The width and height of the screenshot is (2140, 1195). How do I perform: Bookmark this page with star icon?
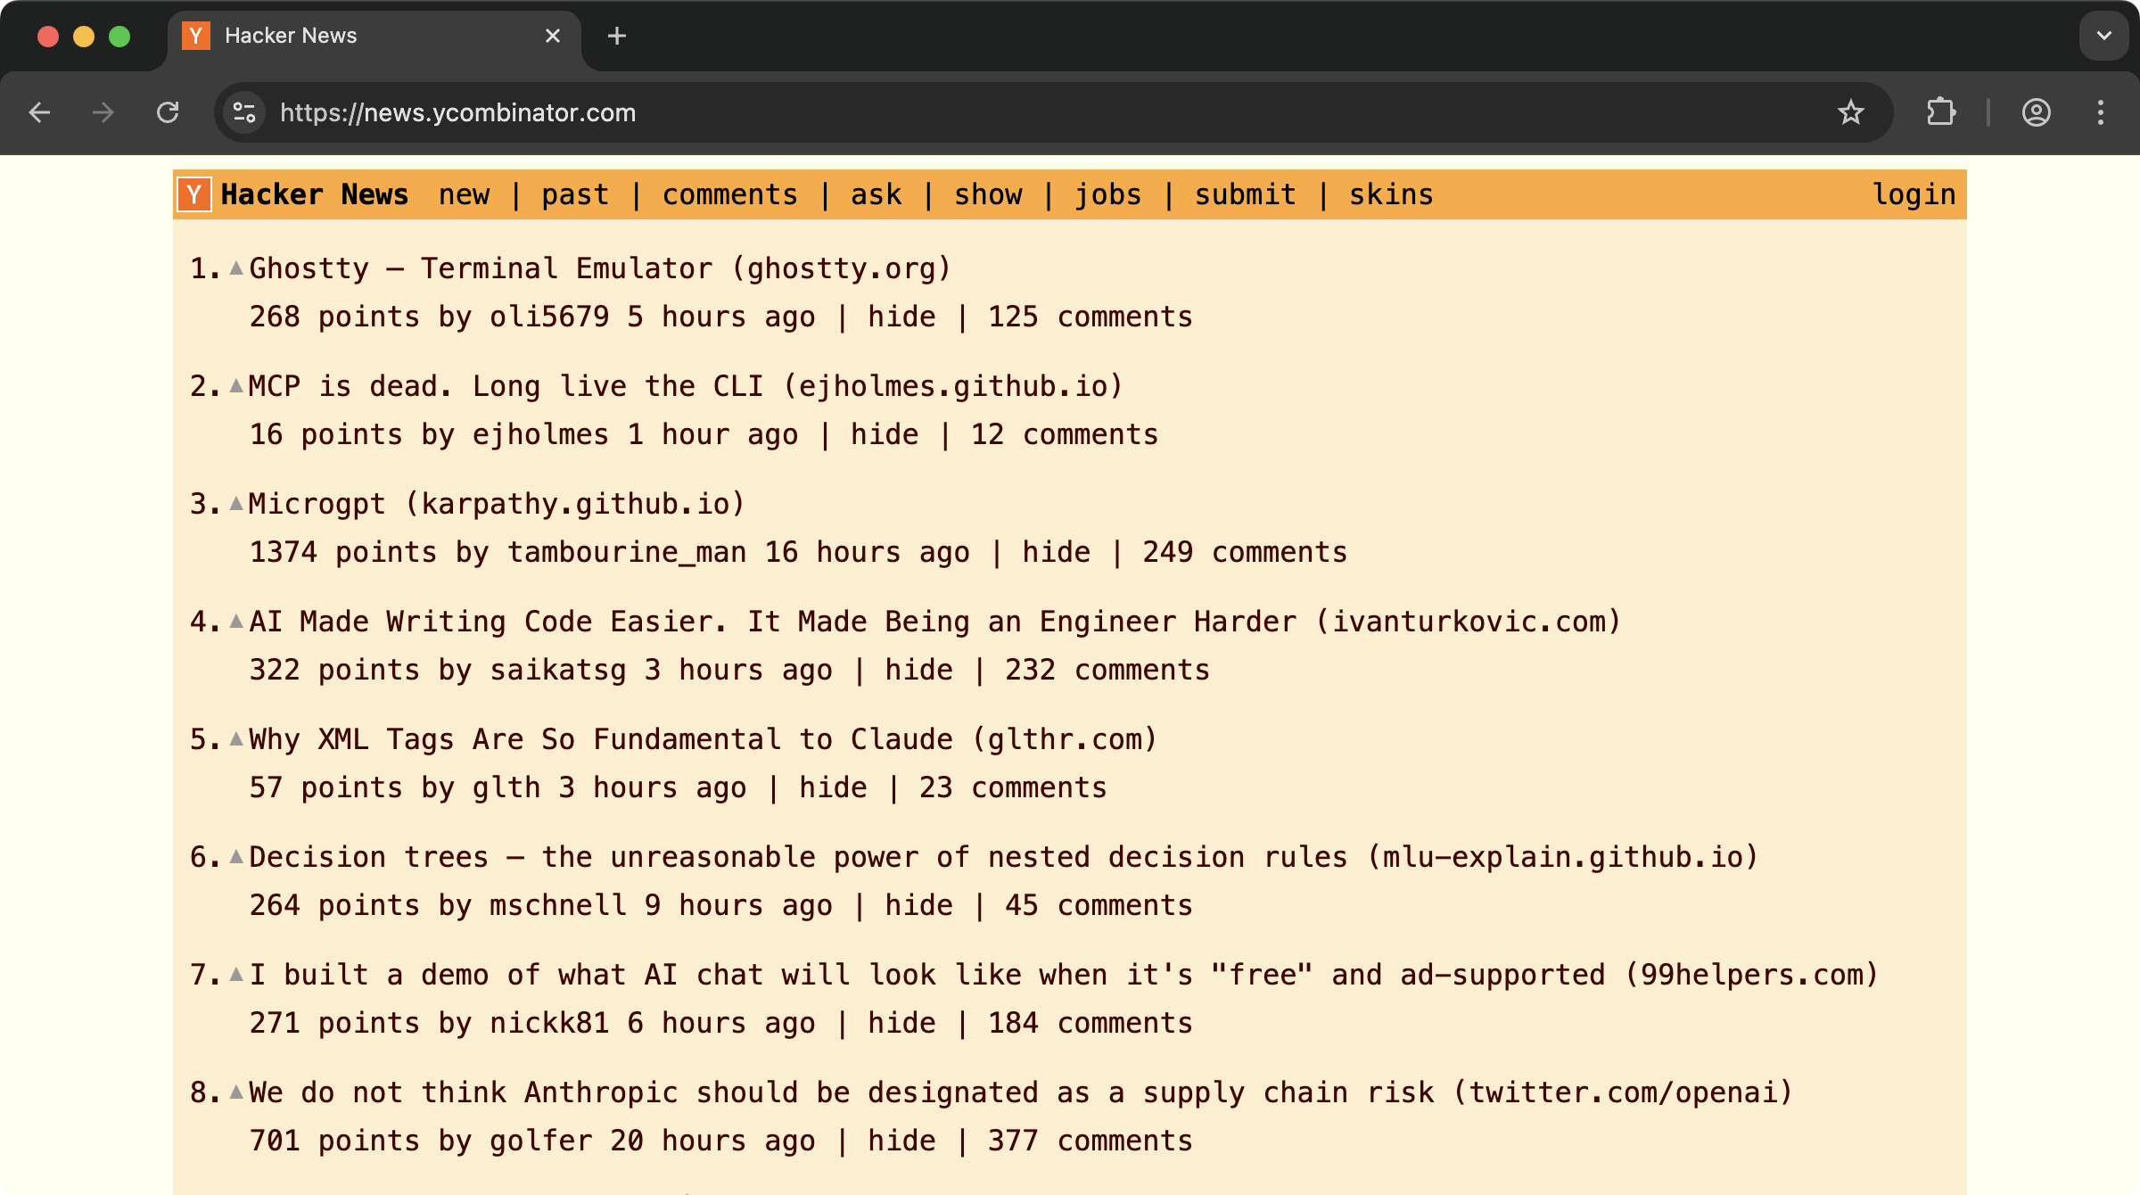(x=1850, y=112)
